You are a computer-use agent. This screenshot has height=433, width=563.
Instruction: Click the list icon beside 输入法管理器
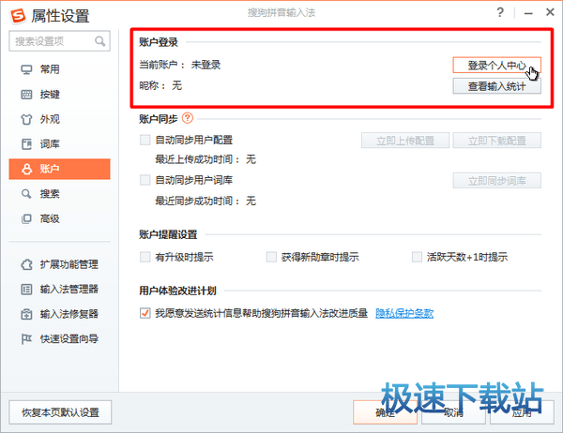click(26, 290)
